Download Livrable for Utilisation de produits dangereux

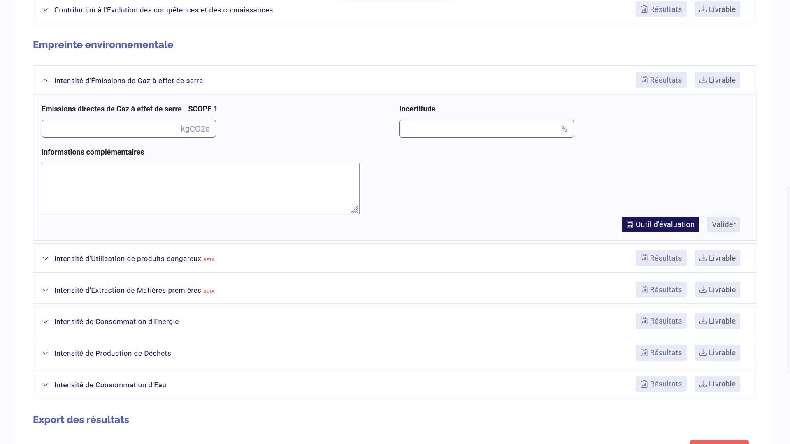point(717,258)
